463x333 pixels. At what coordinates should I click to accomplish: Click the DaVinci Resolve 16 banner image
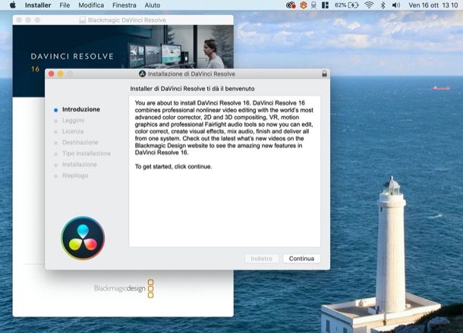click(123, 47)
